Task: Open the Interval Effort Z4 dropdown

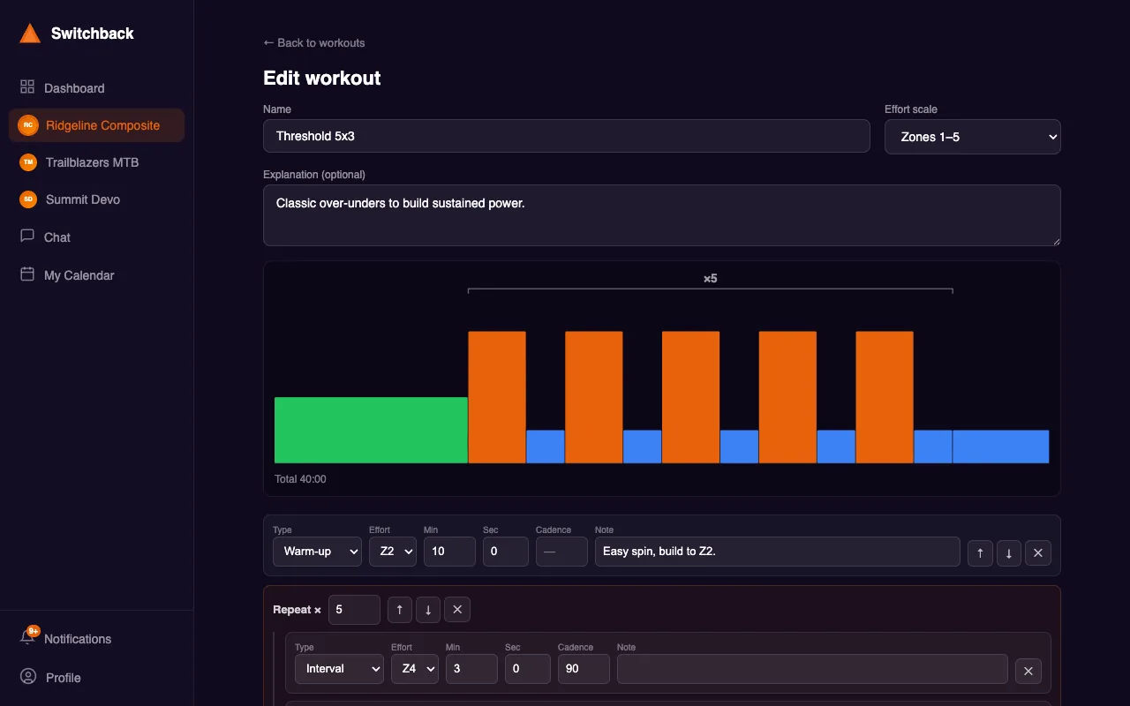Action: coord(415,669)
